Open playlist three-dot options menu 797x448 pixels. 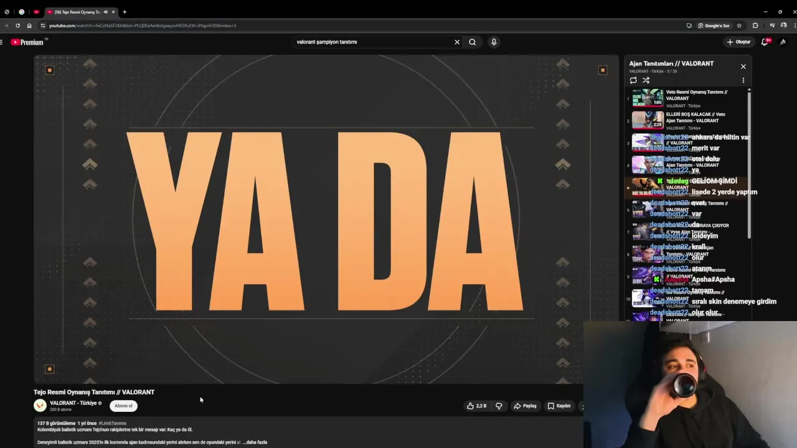point(743,80)
